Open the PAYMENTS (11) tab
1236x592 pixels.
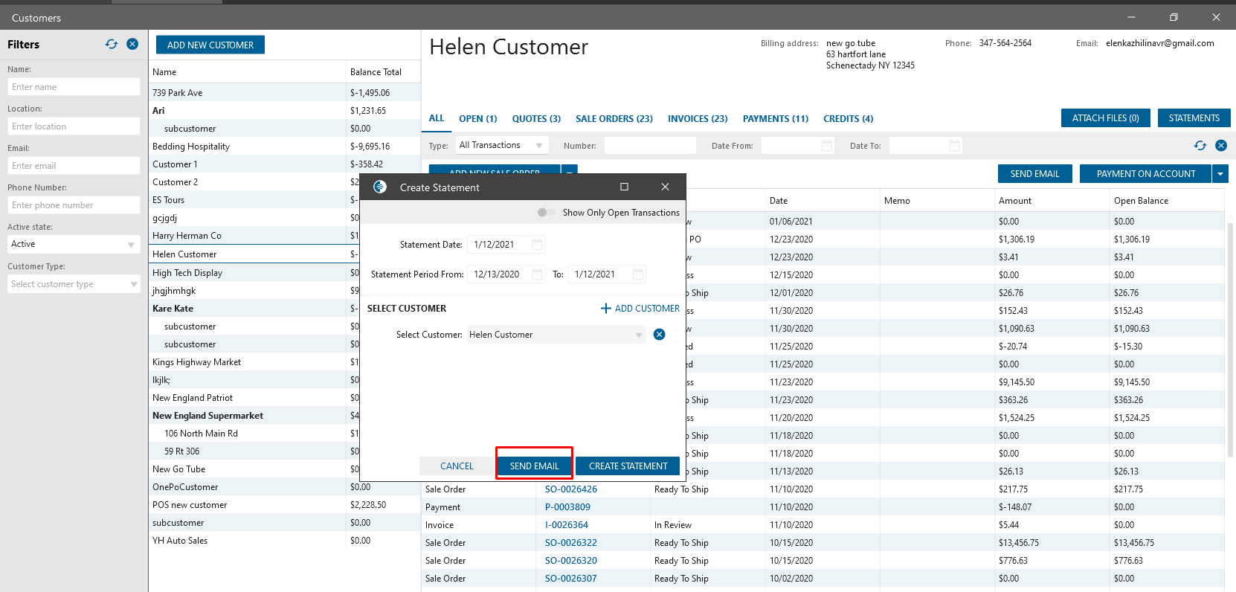[775, 119]
